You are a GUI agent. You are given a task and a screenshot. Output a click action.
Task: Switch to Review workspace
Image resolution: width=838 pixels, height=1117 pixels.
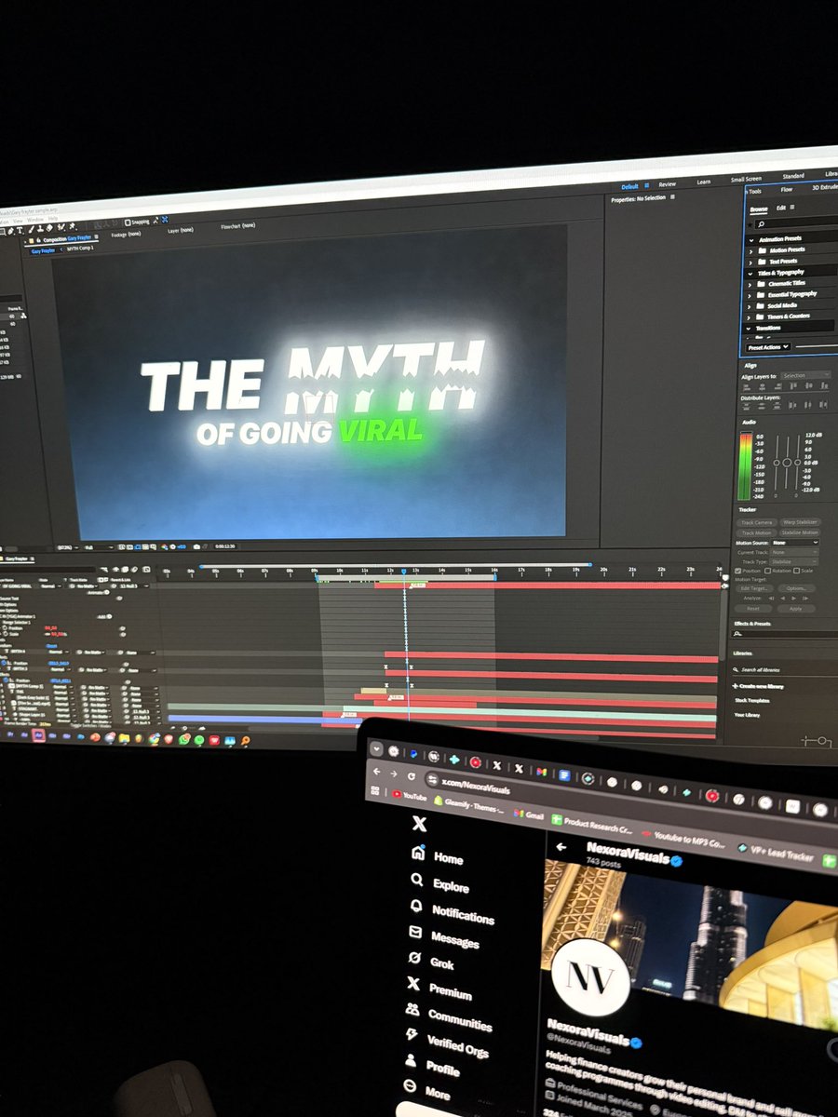click(667, 184)
